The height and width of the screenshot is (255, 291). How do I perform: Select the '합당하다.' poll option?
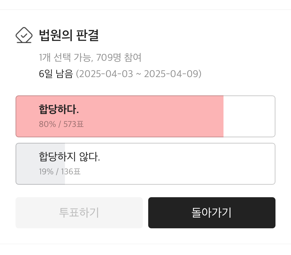(145, 116)
